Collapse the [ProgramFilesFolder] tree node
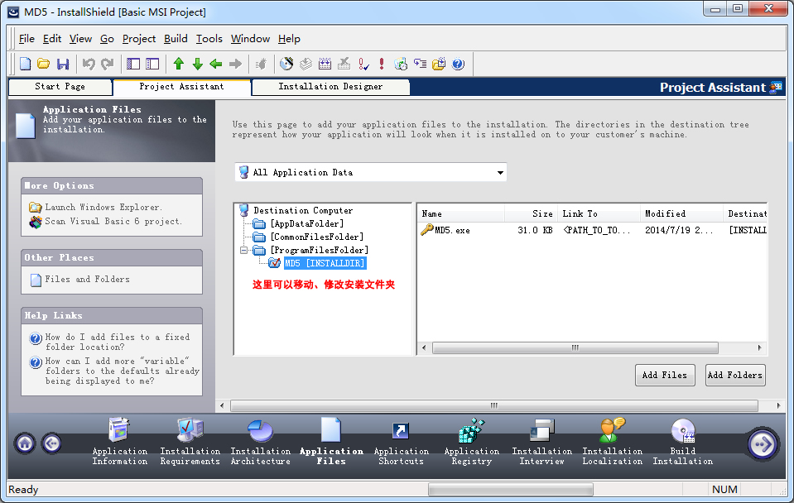Screen dimensions: 794x503 (x=244, y=250)
